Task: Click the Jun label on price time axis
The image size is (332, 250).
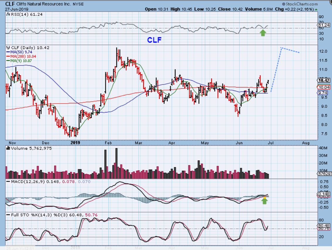Action: coord(239,143)
